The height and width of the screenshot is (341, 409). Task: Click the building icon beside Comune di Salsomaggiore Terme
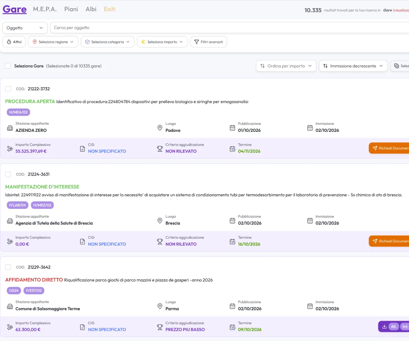click(10, 306)
